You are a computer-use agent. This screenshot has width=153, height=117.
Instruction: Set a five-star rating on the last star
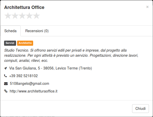[36, 16]
